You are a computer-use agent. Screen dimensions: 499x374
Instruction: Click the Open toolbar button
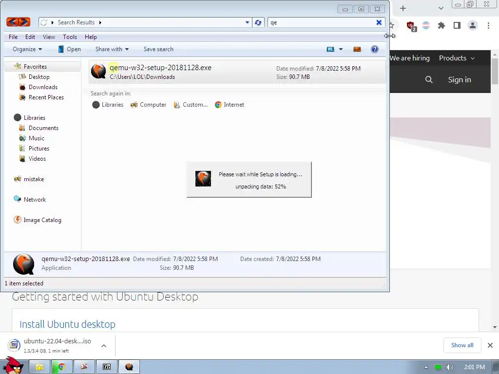coord(69,49)
